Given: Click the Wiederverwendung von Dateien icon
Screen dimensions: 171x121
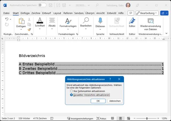Looking at the screenshot, I should coord(150,21).
